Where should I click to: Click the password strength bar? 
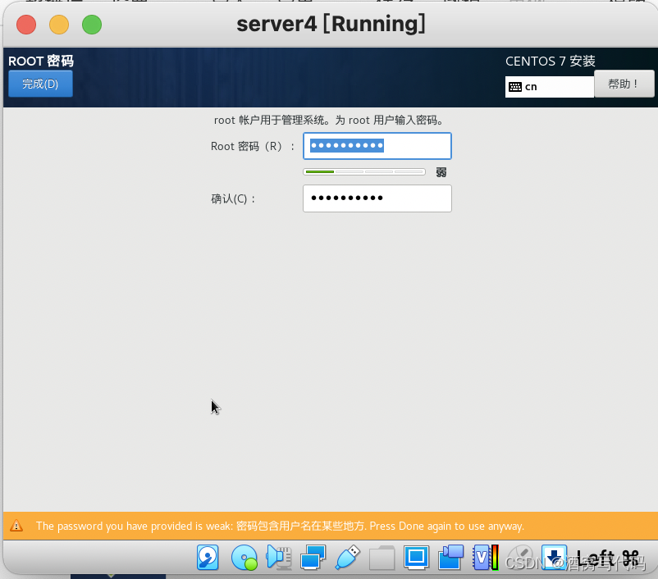363,172
